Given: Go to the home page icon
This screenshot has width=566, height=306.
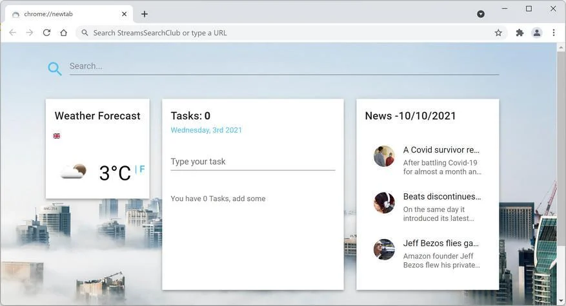Looking at the screenshot, I should (x=63, y=33).
